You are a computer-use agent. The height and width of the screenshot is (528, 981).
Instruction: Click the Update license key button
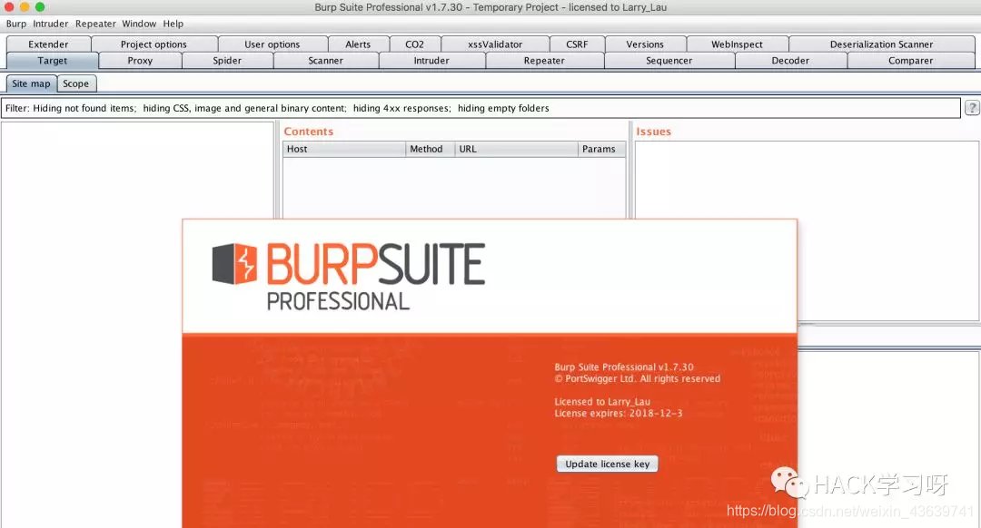pos(608,464)
